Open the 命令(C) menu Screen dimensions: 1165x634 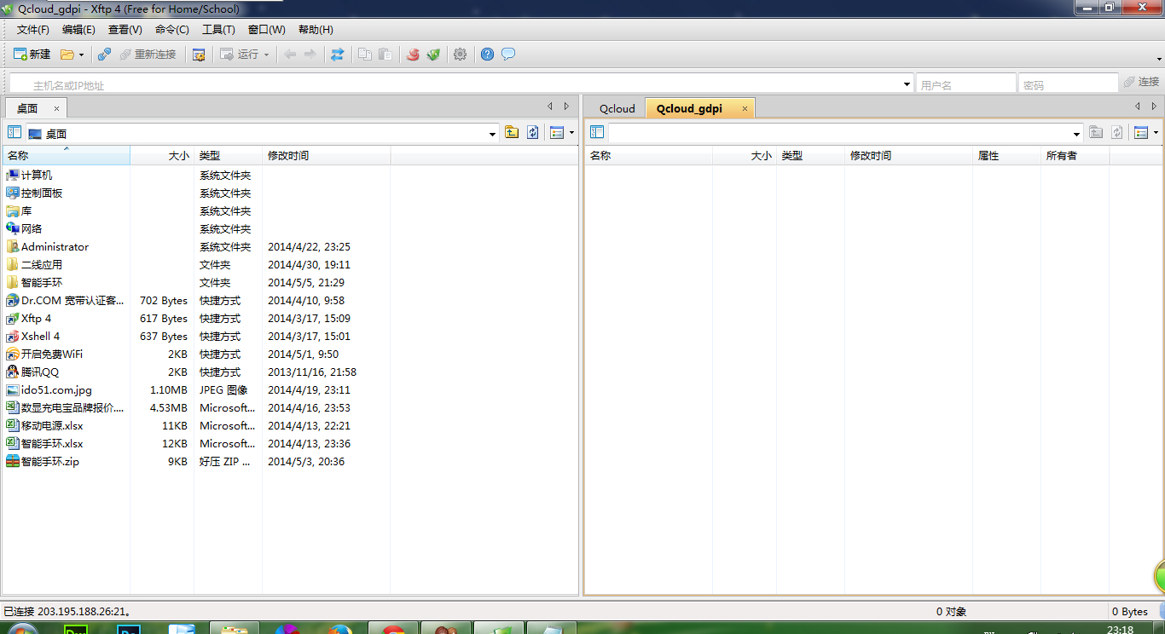click(172, 30)
